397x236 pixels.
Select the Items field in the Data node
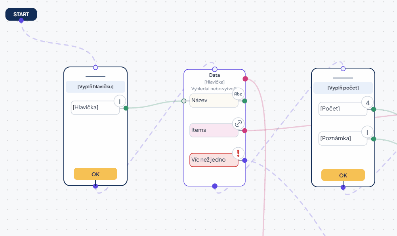tap(214, 130)
